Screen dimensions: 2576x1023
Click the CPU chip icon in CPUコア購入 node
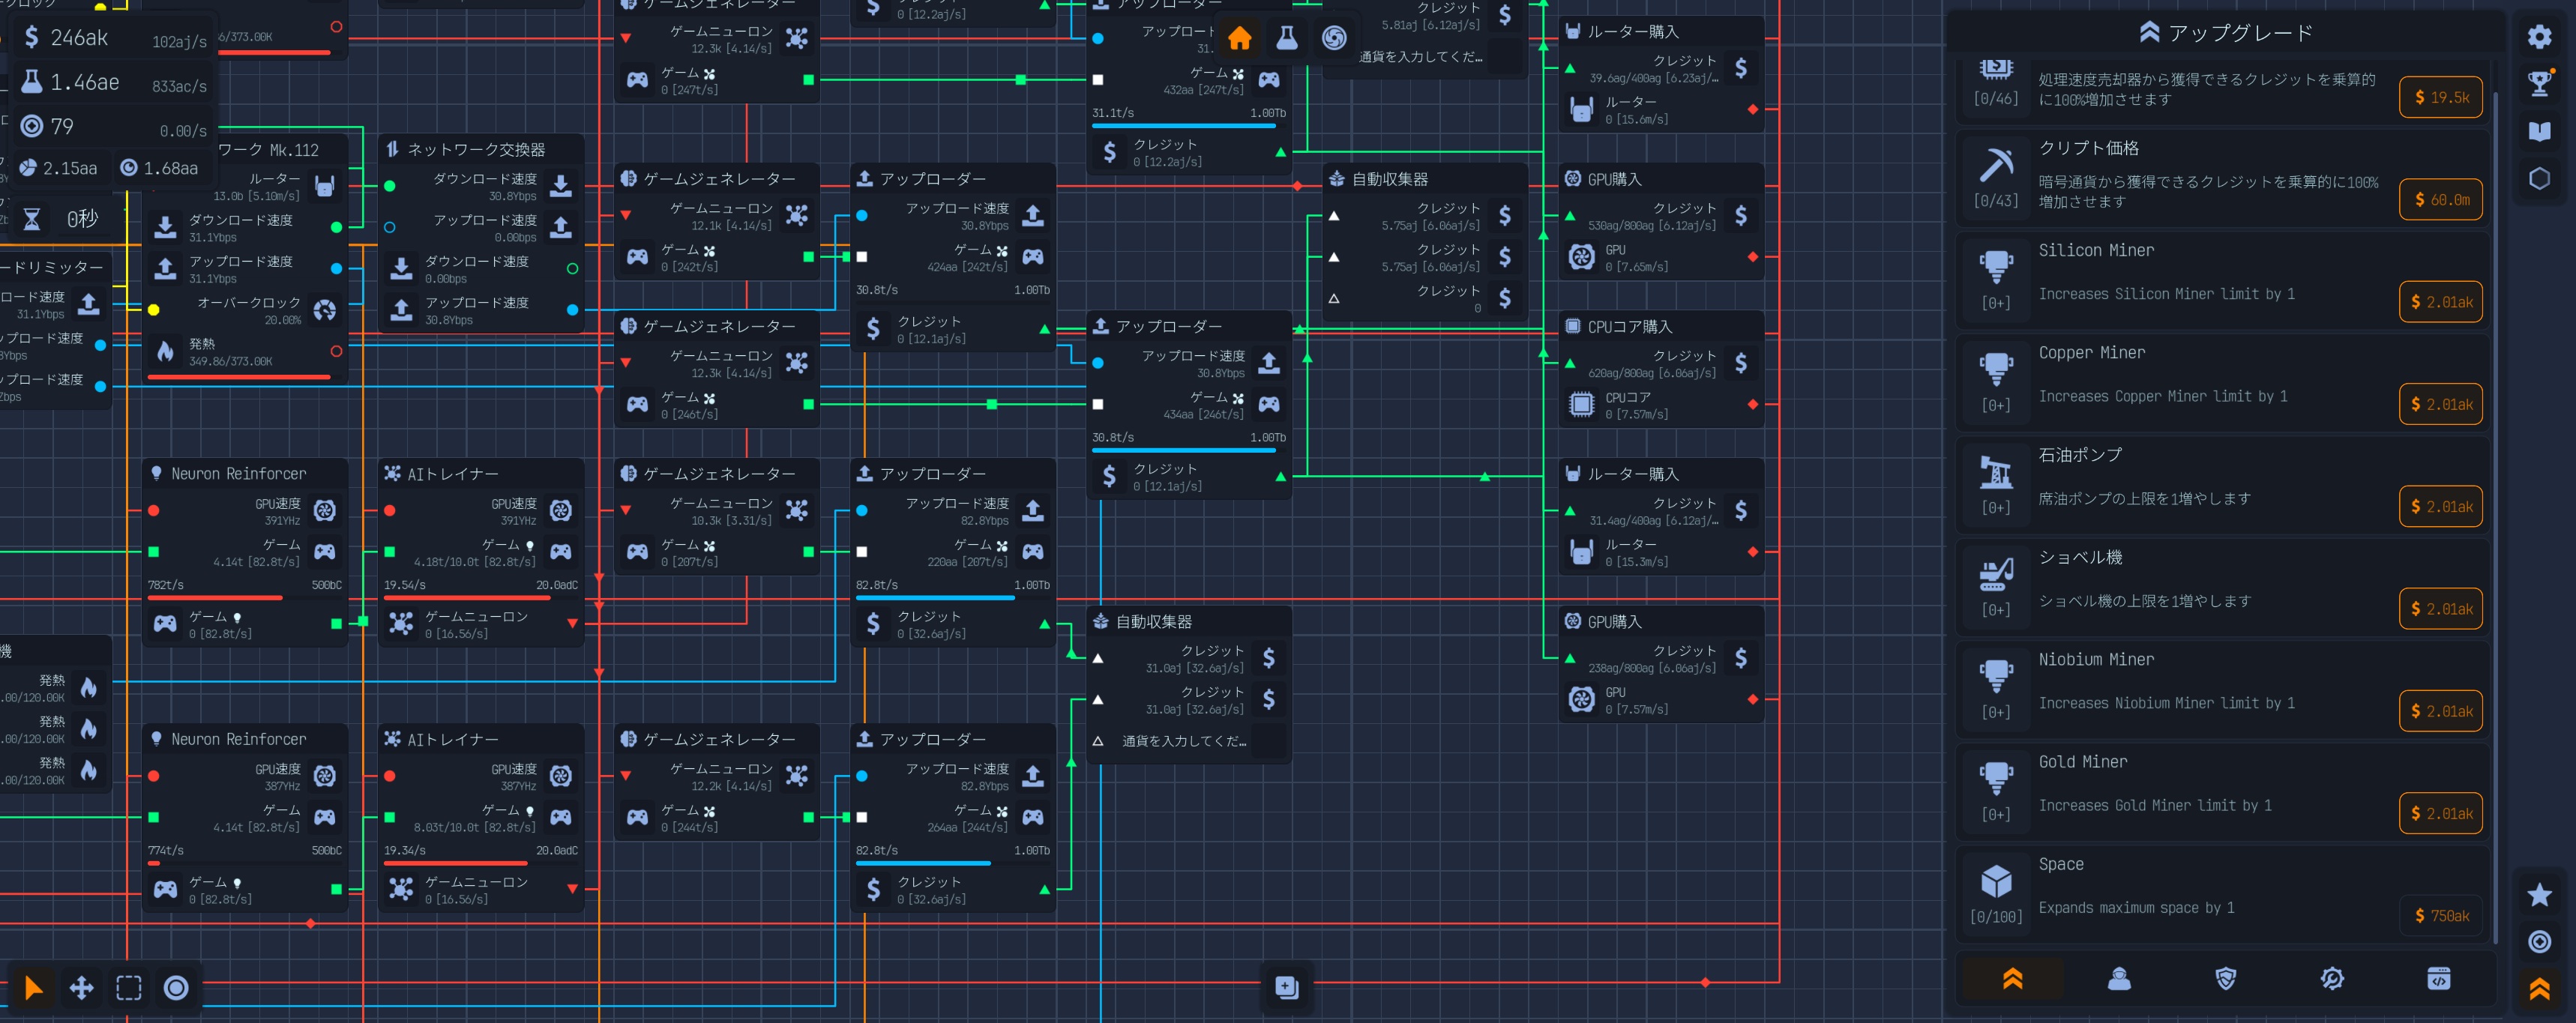click(1581, 404)
